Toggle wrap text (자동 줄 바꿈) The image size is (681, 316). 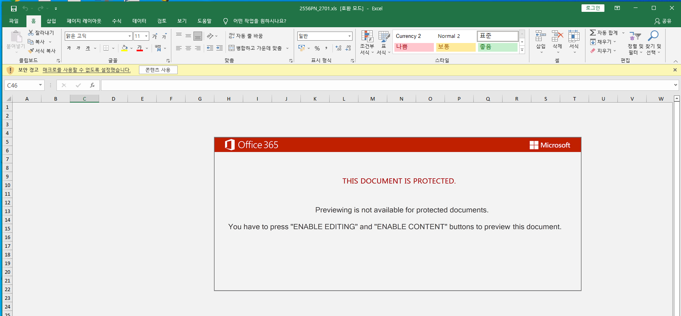pos(246,36)
